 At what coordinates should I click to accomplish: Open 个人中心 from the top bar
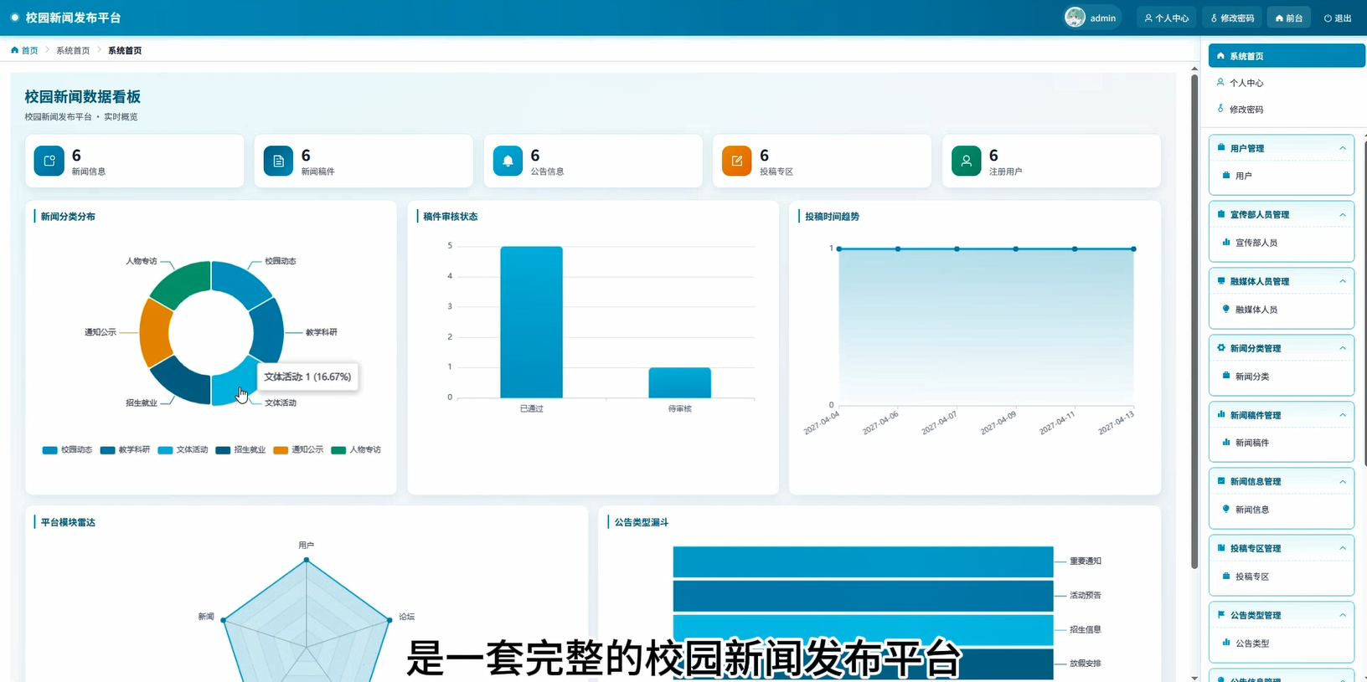(1166, 18)
